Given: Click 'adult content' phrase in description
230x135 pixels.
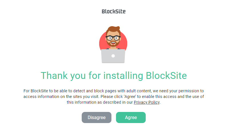Looking at the screenshot, I should pos(139,91).
